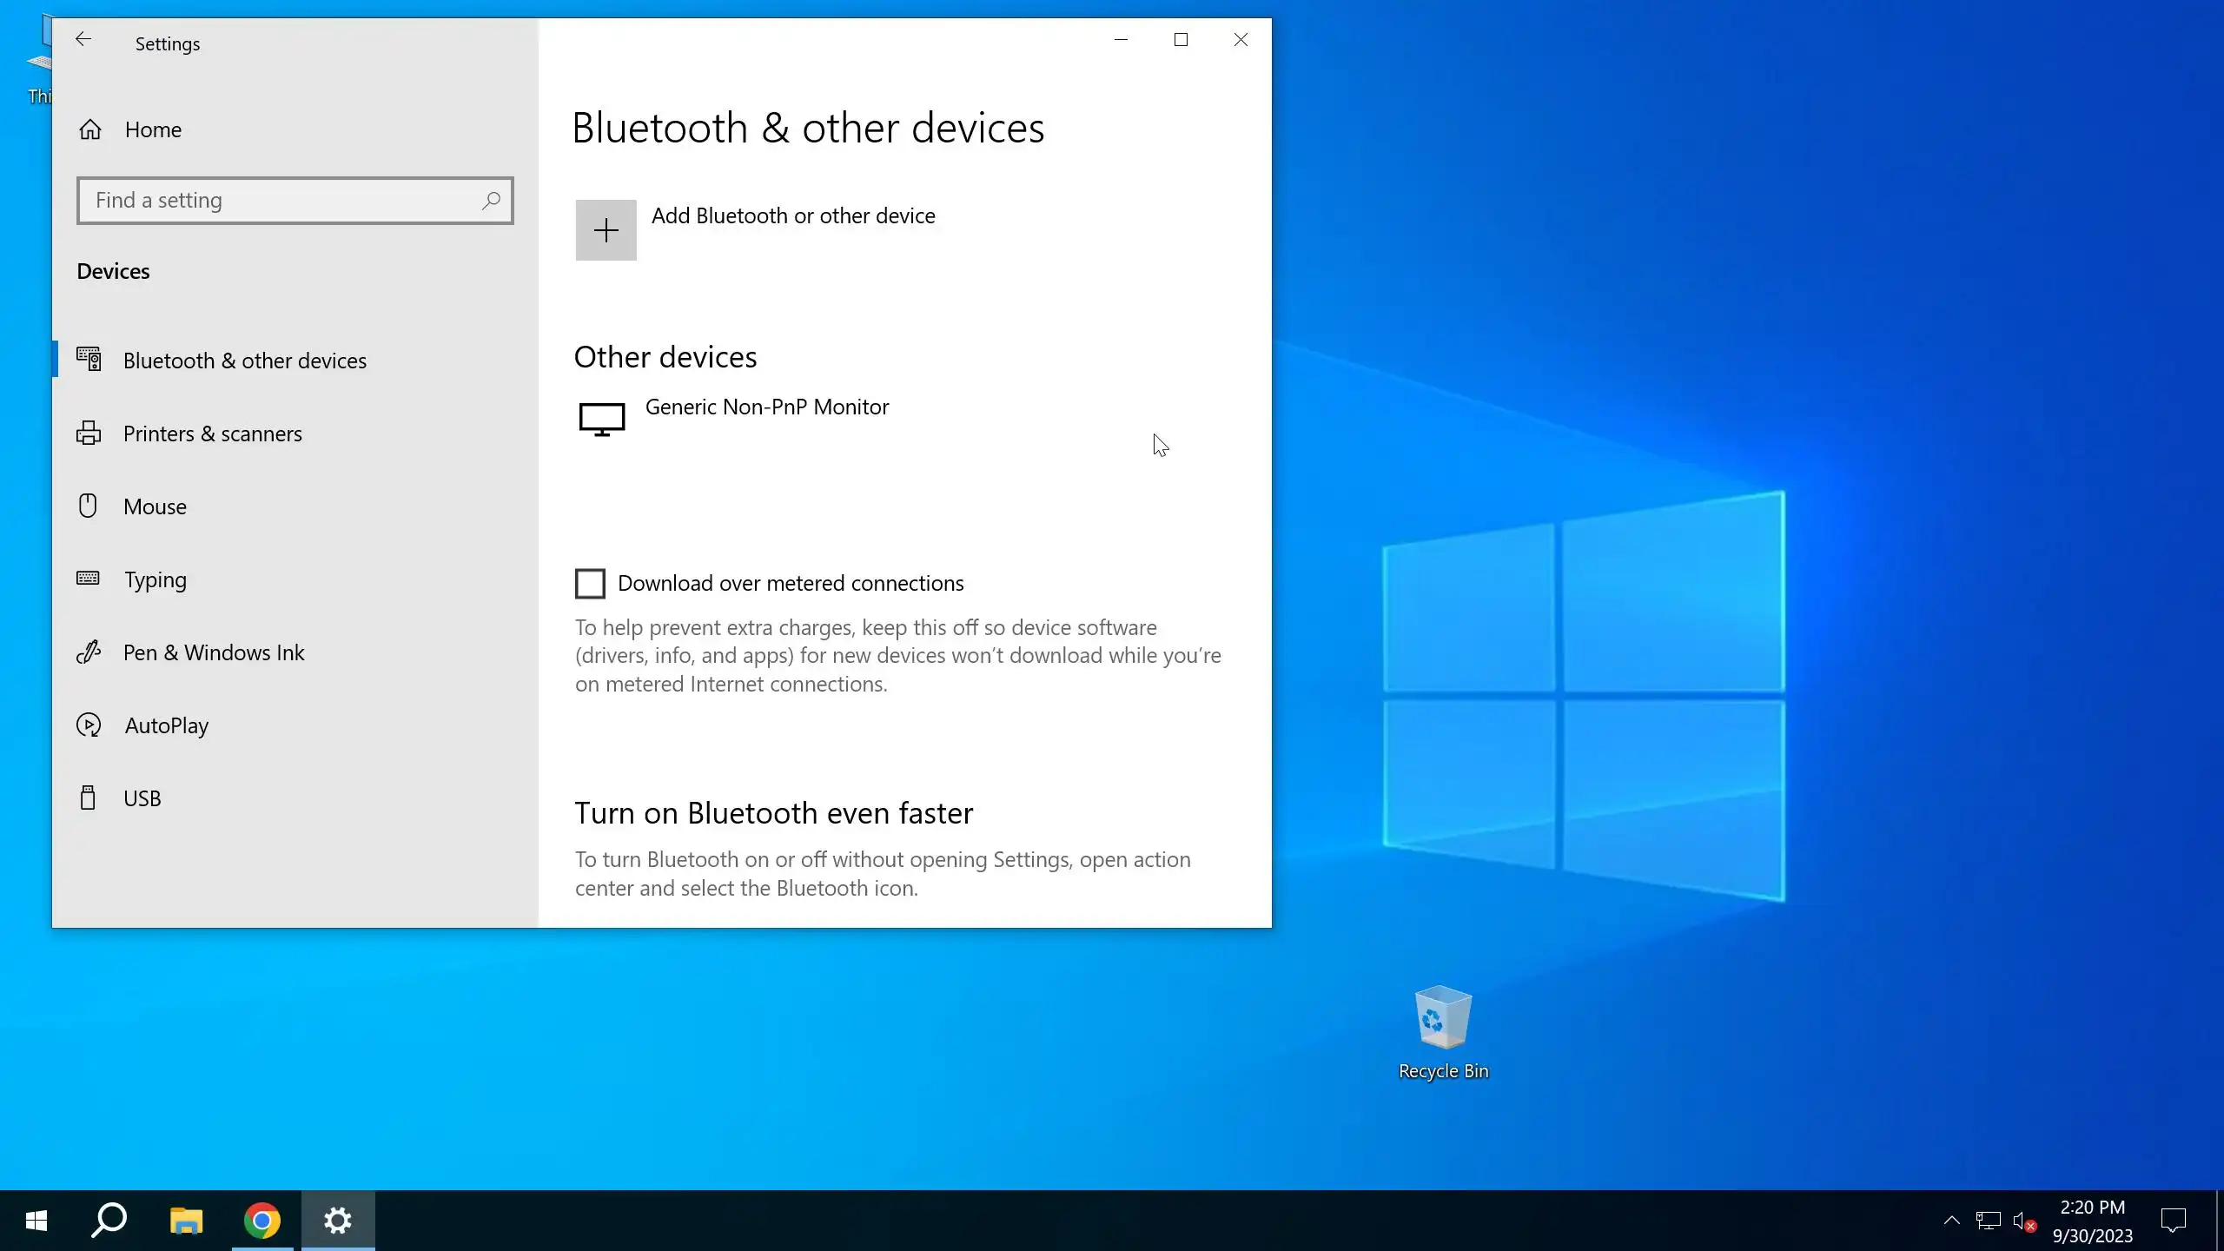This screenshot has width=2224, height=1251.
Task: Show hidden system tray icons
Action: 1951,1221
